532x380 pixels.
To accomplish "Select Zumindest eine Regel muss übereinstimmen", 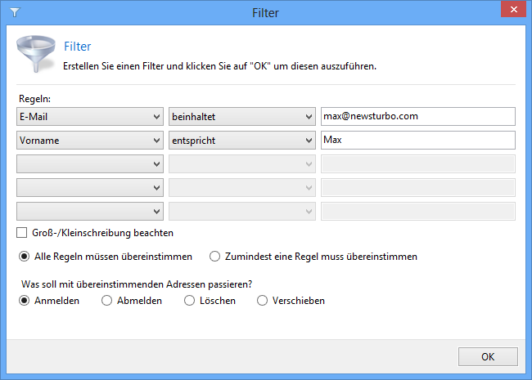I will [x=214, y=257].
